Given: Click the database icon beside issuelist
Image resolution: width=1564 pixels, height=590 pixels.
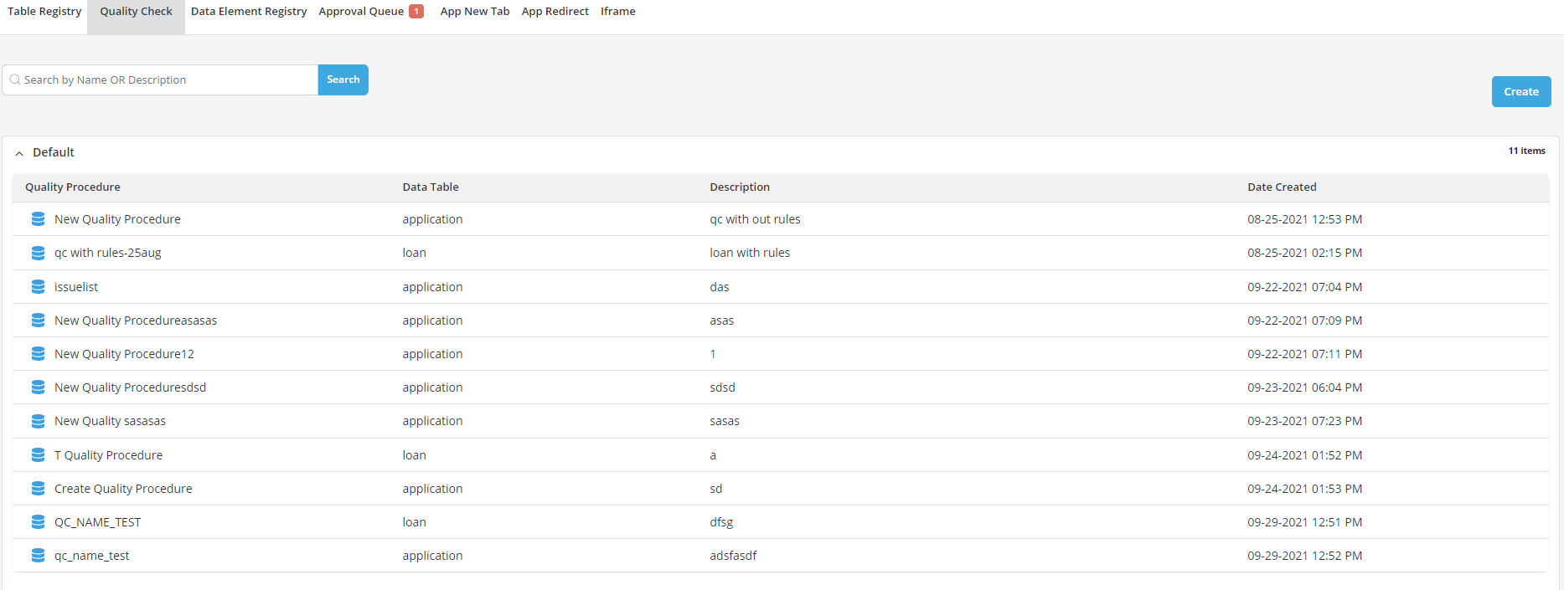Looking at the screenshot, I should (38, 287).
